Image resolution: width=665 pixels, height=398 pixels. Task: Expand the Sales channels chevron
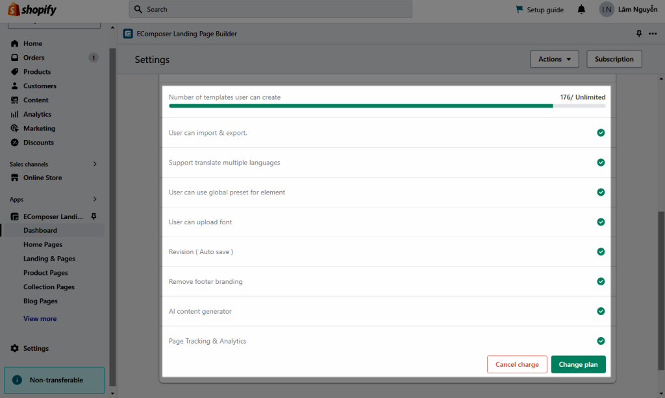click(95, 164)
